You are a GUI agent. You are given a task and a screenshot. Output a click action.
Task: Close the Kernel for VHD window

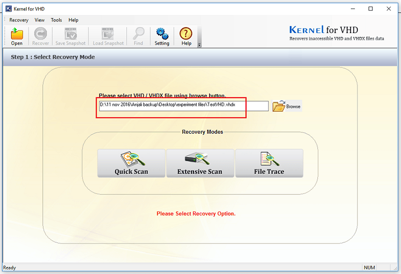coord(389,9)
